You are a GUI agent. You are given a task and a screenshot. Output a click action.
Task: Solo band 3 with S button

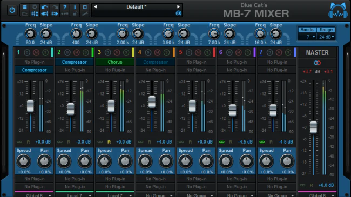point(126,52)
